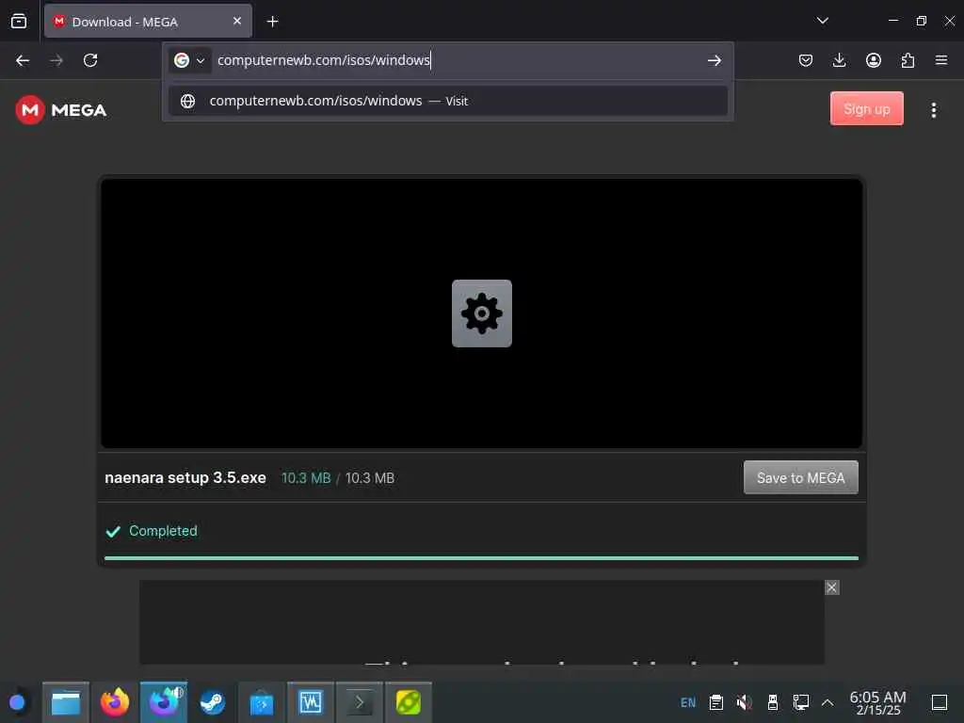Open the Firefox account icon

tap(873, 60)
